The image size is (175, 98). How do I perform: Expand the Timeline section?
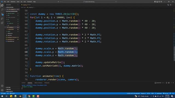8,90
